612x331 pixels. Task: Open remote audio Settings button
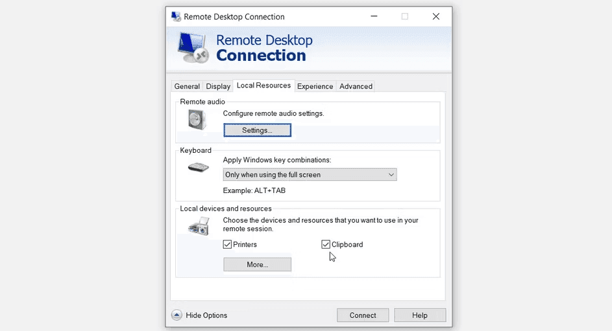(257, 130)
